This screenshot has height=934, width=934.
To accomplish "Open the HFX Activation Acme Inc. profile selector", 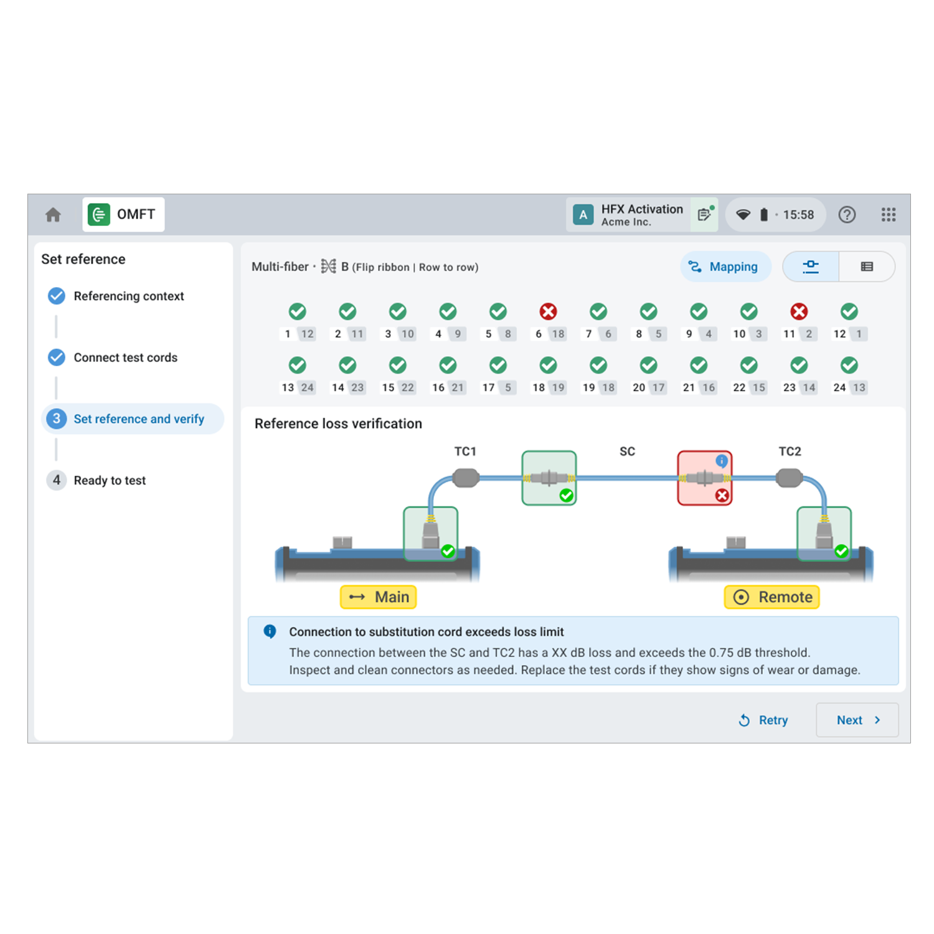I will point(629,215).
